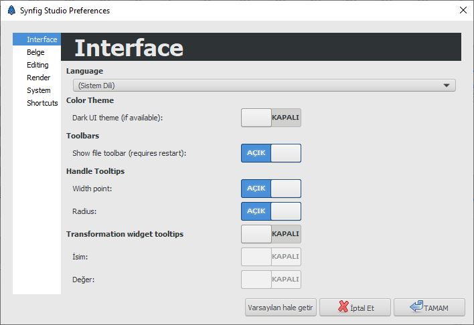This screenshot has width=474, height=325.
Task: Switch to the Belge category
Action: 37,52
